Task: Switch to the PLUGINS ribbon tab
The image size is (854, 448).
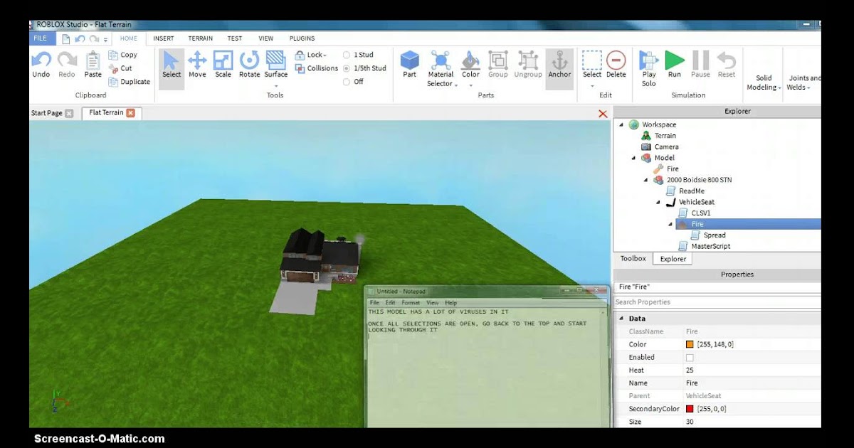Action: [x=302, y=38]
